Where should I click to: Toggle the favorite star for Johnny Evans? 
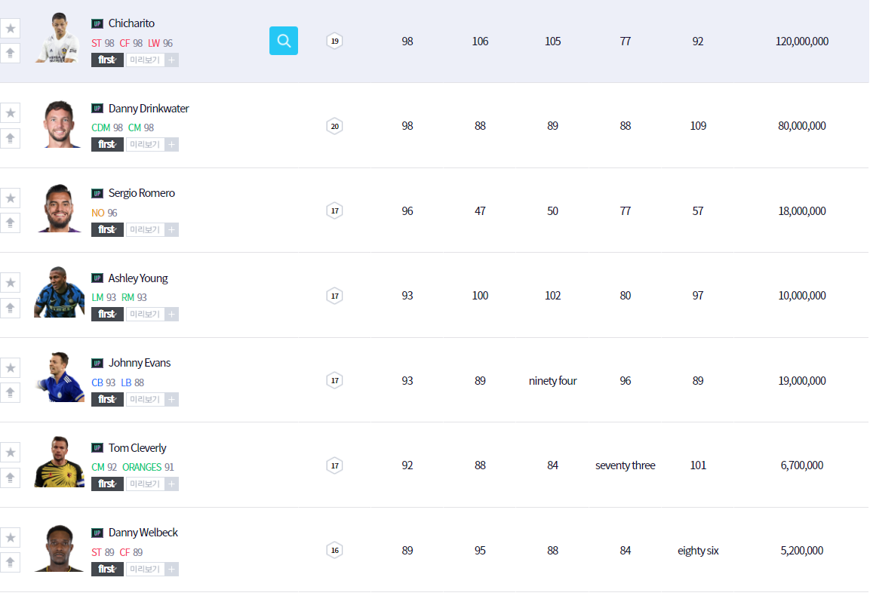click(x=11, y=367)
